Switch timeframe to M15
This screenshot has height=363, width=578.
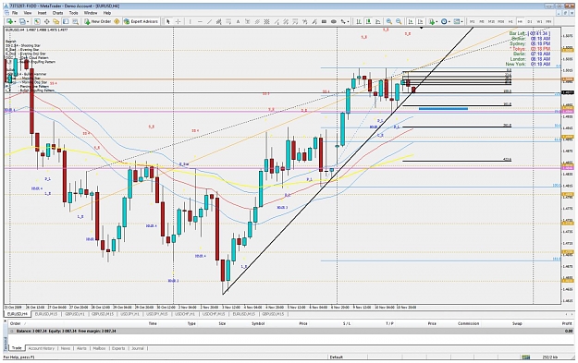[x=491, y=22]
